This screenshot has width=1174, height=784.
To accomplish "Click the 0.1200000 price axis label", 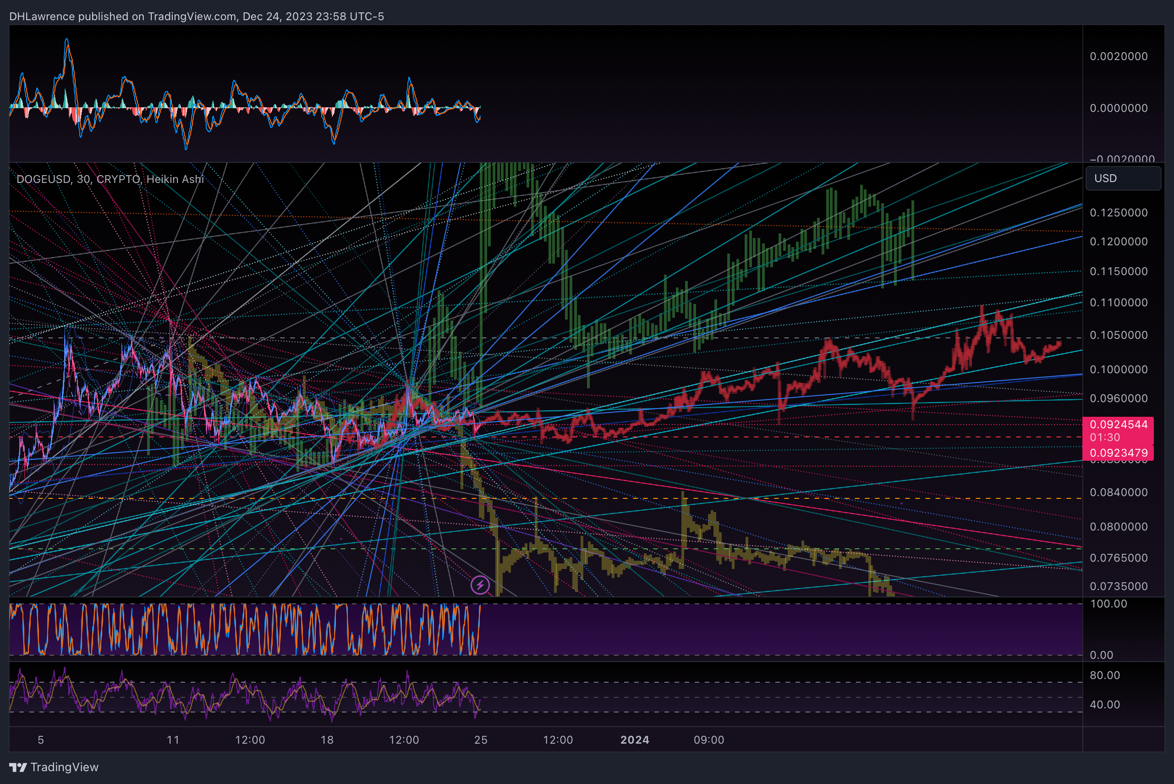I will 1119,242.
